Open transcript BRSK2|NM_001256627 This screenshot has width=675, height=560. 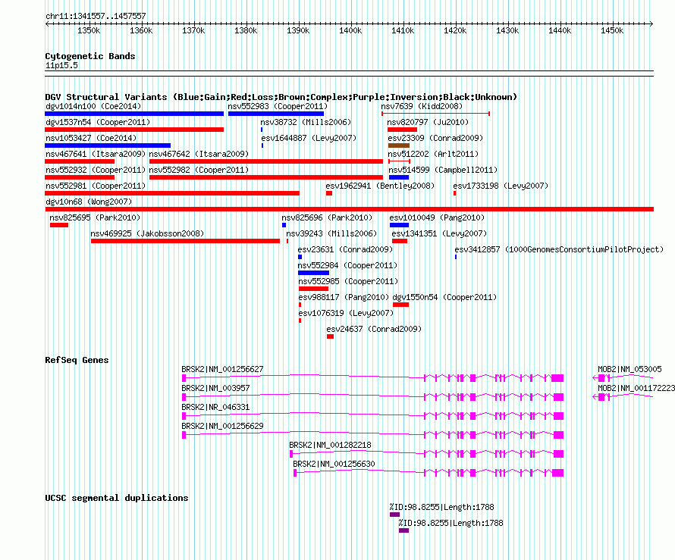[222, 369]
